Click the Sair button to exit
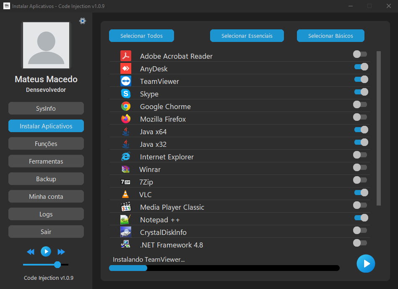 click(x=46, y=232)
